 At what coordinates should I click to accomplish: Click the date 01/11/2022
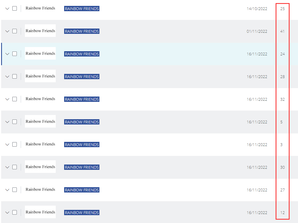[x=257, y=31]
